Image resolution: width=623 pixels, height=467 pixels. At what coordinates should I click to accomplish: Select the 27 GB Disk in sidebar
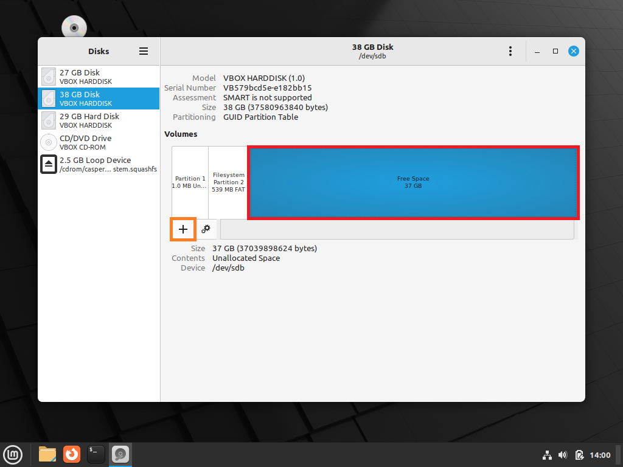[99, 77]
